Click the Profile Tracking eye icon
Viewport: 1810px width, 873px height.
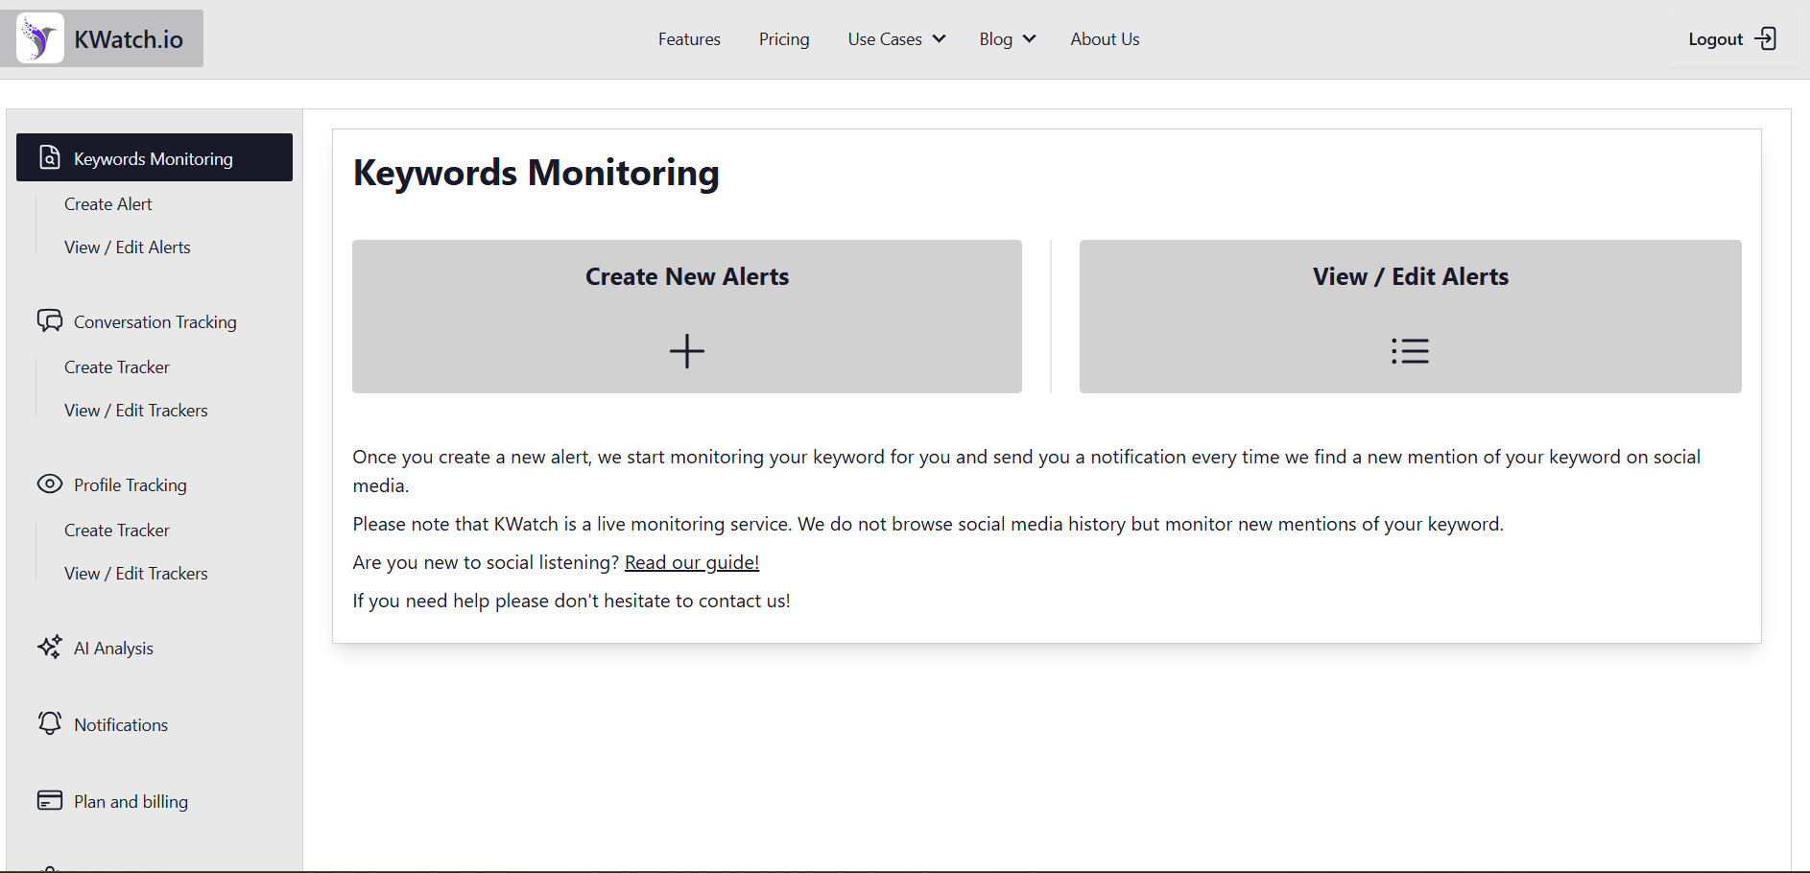[50, 484]
